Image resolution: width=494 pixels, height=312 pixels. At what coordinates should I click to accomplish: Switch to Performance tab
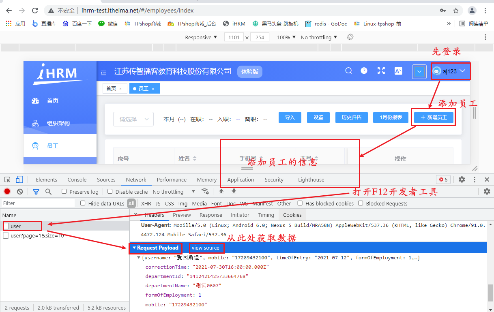pos(172,180)
